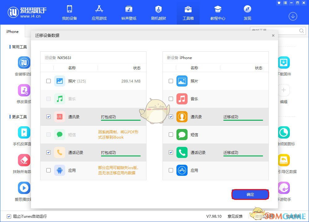Open the download manager arrow icon

[293, 16]
